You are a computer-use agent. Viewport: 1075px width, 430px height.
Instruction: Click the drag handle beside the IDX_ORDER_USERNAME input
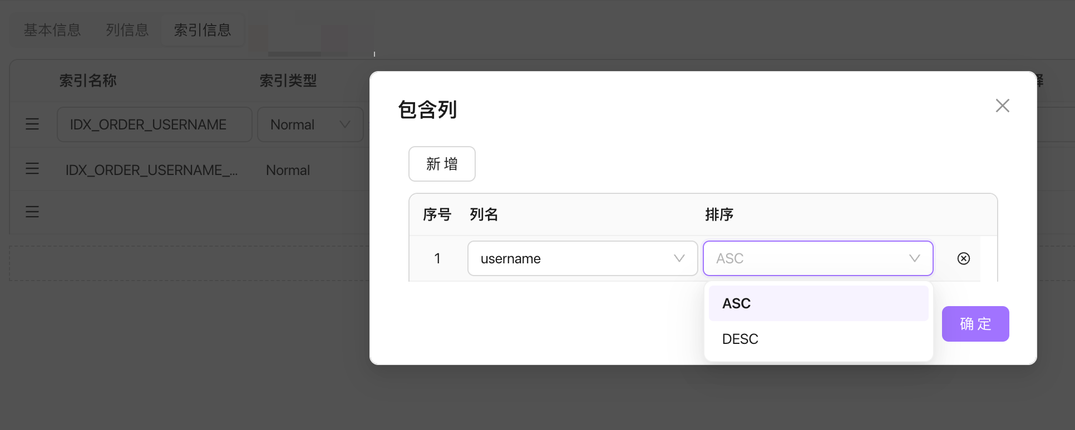tap(32, 124)
